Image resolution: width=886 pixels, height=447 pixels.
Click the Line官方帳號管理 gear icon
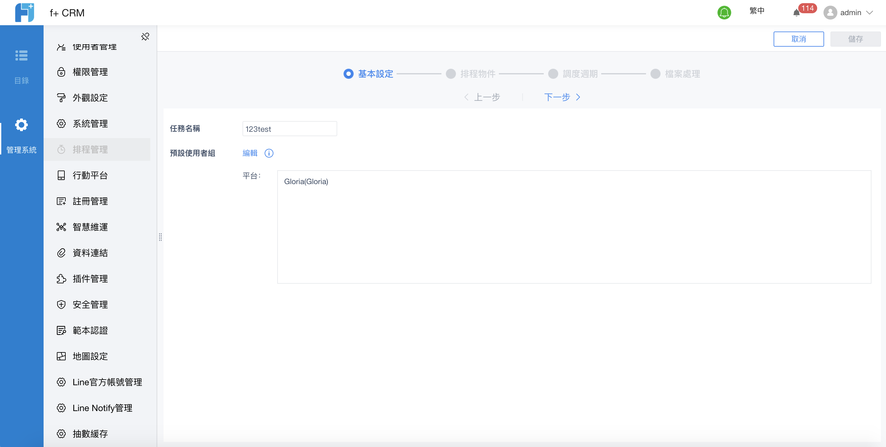click(61, 382)
